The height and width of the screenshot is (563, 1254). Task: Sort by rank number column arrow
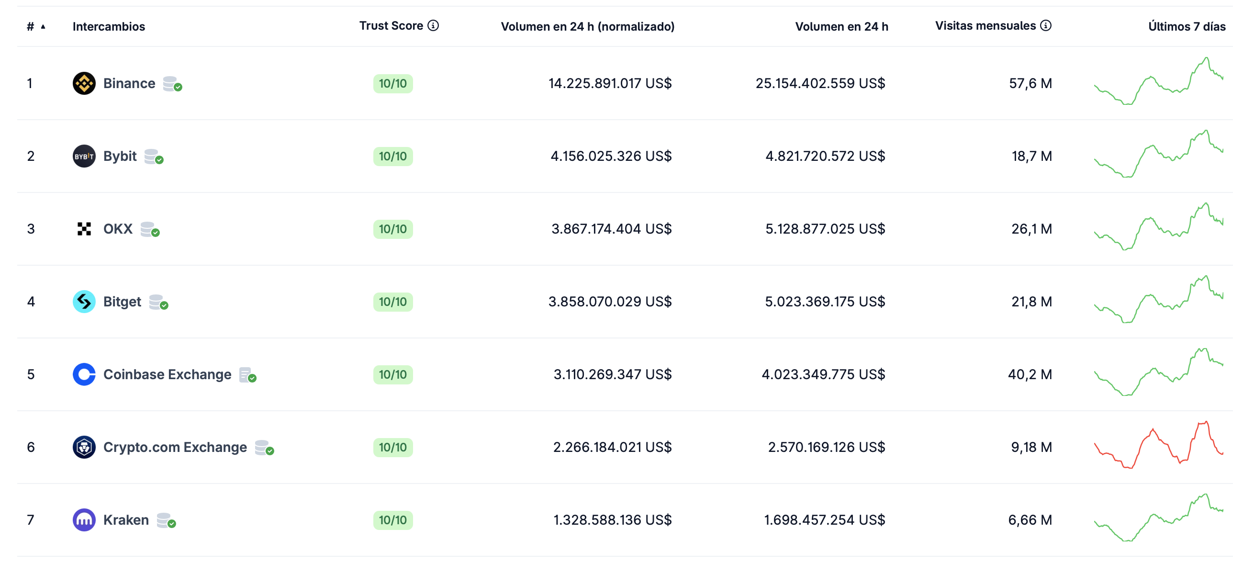click(43, 27)
